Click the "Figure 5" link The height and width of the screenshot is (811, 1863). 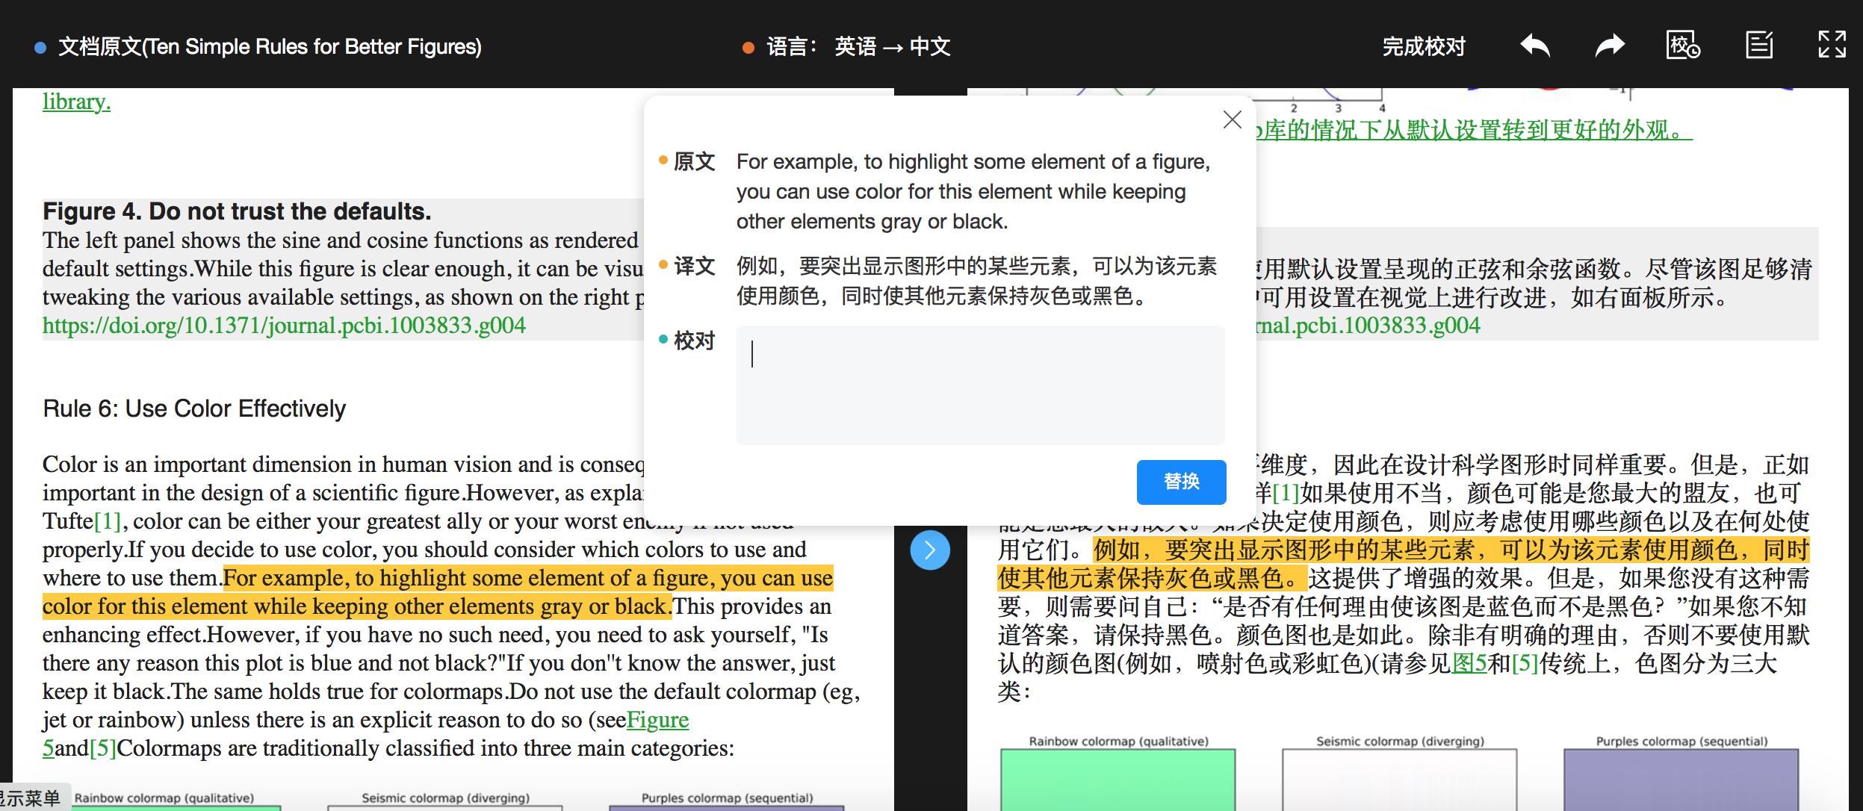click(656, 719)
